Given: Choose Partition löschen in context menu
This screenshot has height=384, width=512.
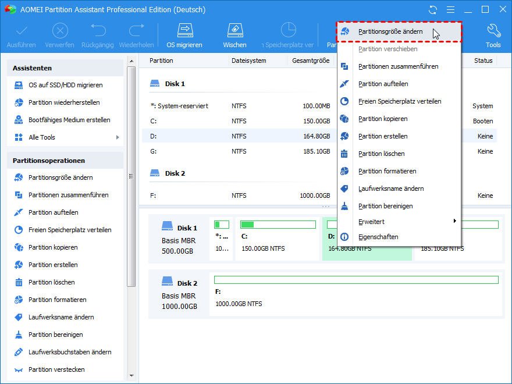Looking at the screenshot, I should (399, 154).
